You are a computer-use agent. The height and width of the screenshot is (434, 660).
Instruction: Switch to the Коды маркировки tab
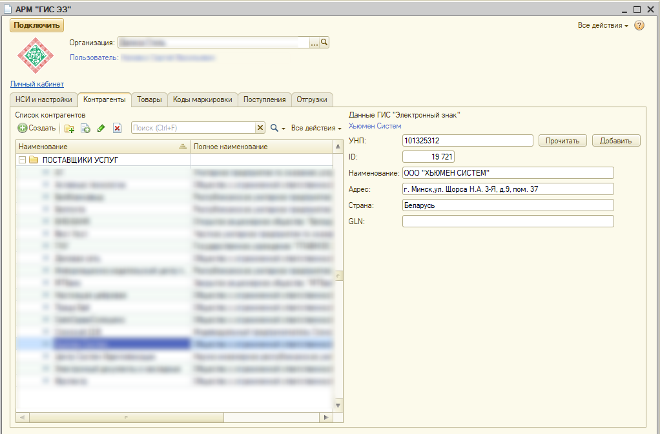(x=202, y=99)
